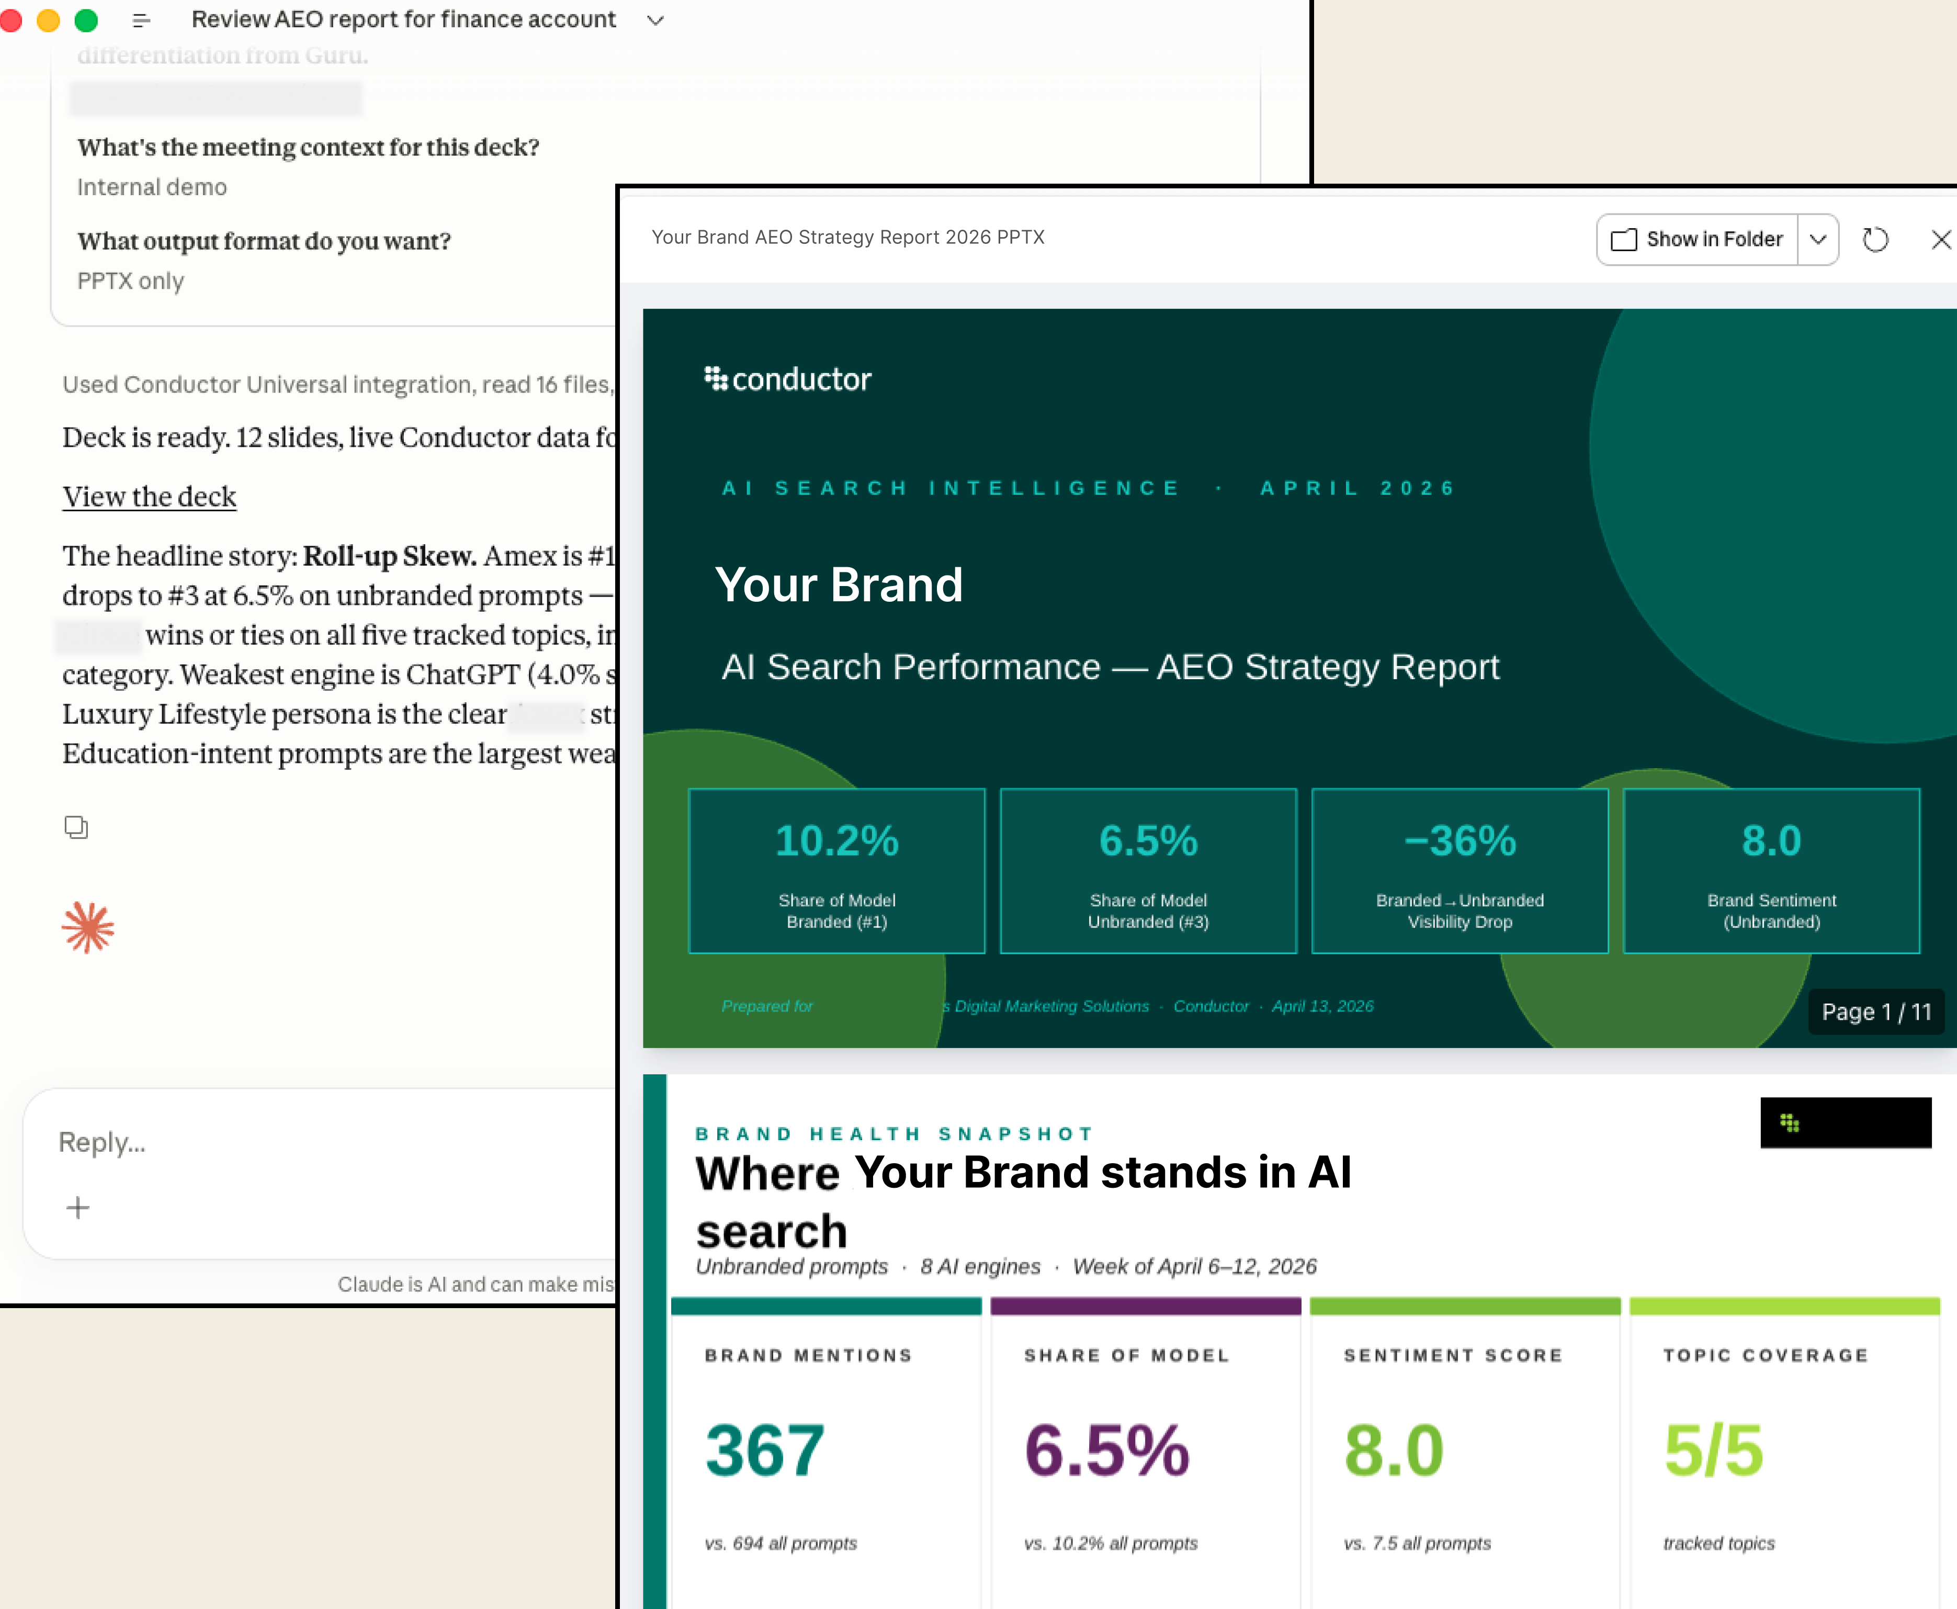
Task: Click the green macOS fullscreen window button
Action: click(86, 20)
